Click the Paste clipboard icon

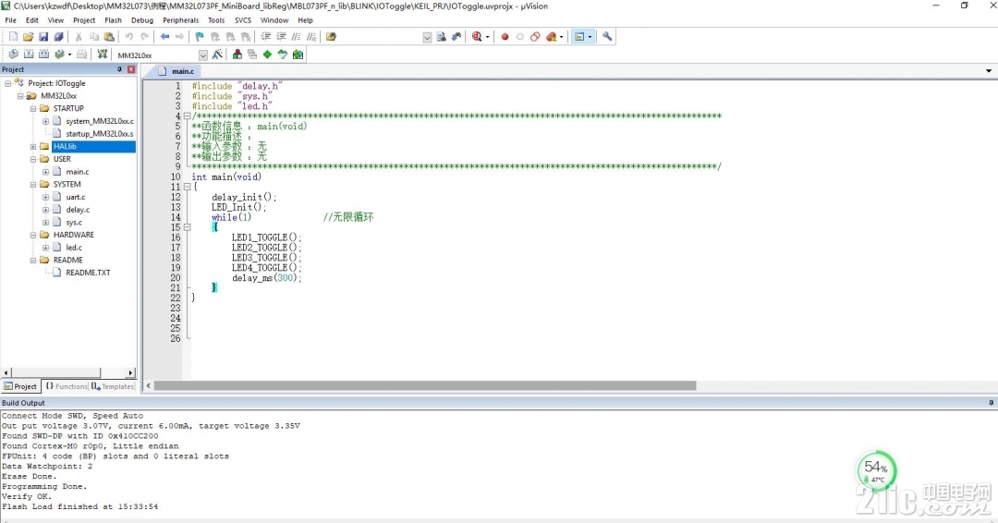109,37
